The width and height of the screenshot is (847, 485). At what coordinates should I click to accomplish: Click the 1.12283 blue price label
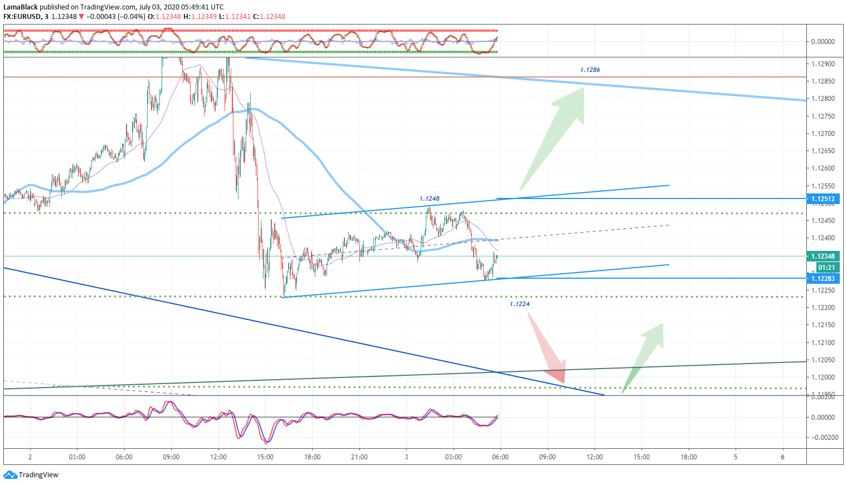coord(822,278)
